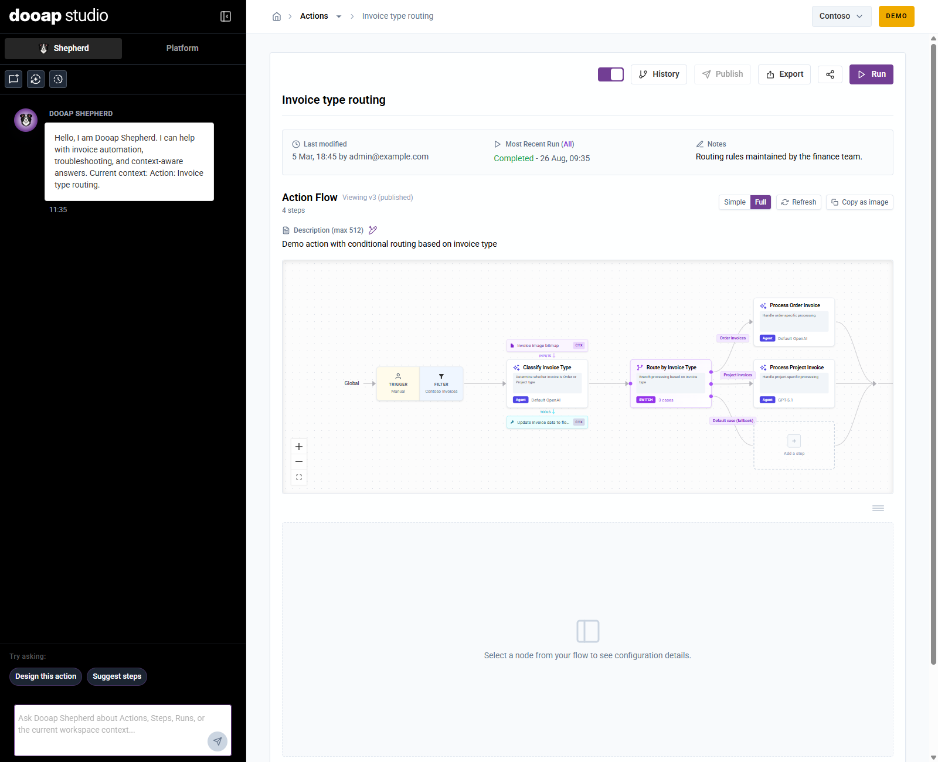
Task: Run the Invoice type routing action
Action: (x=871, y=74)
